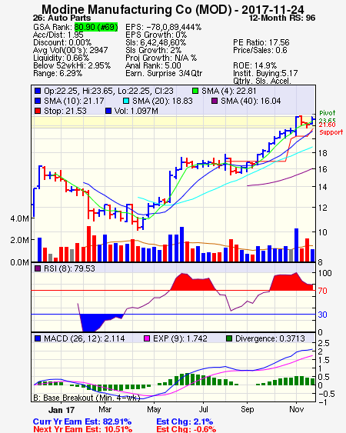Click the '26: Auto Parts' industry label
The image size is (346, 433).
pos(62,18)
